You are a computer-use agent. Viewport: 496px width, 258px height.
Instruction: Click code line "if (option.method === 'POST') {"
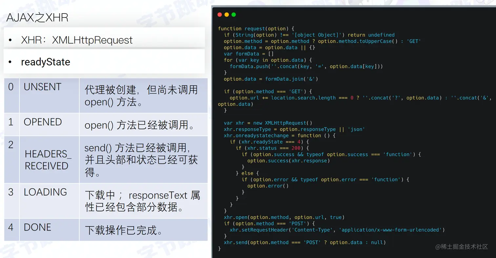pos(269,224)
